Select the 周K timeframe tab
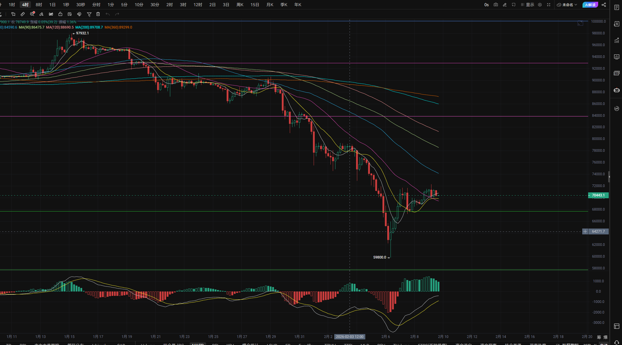This screenshot has width=622, height=345. tap(240, 5)
